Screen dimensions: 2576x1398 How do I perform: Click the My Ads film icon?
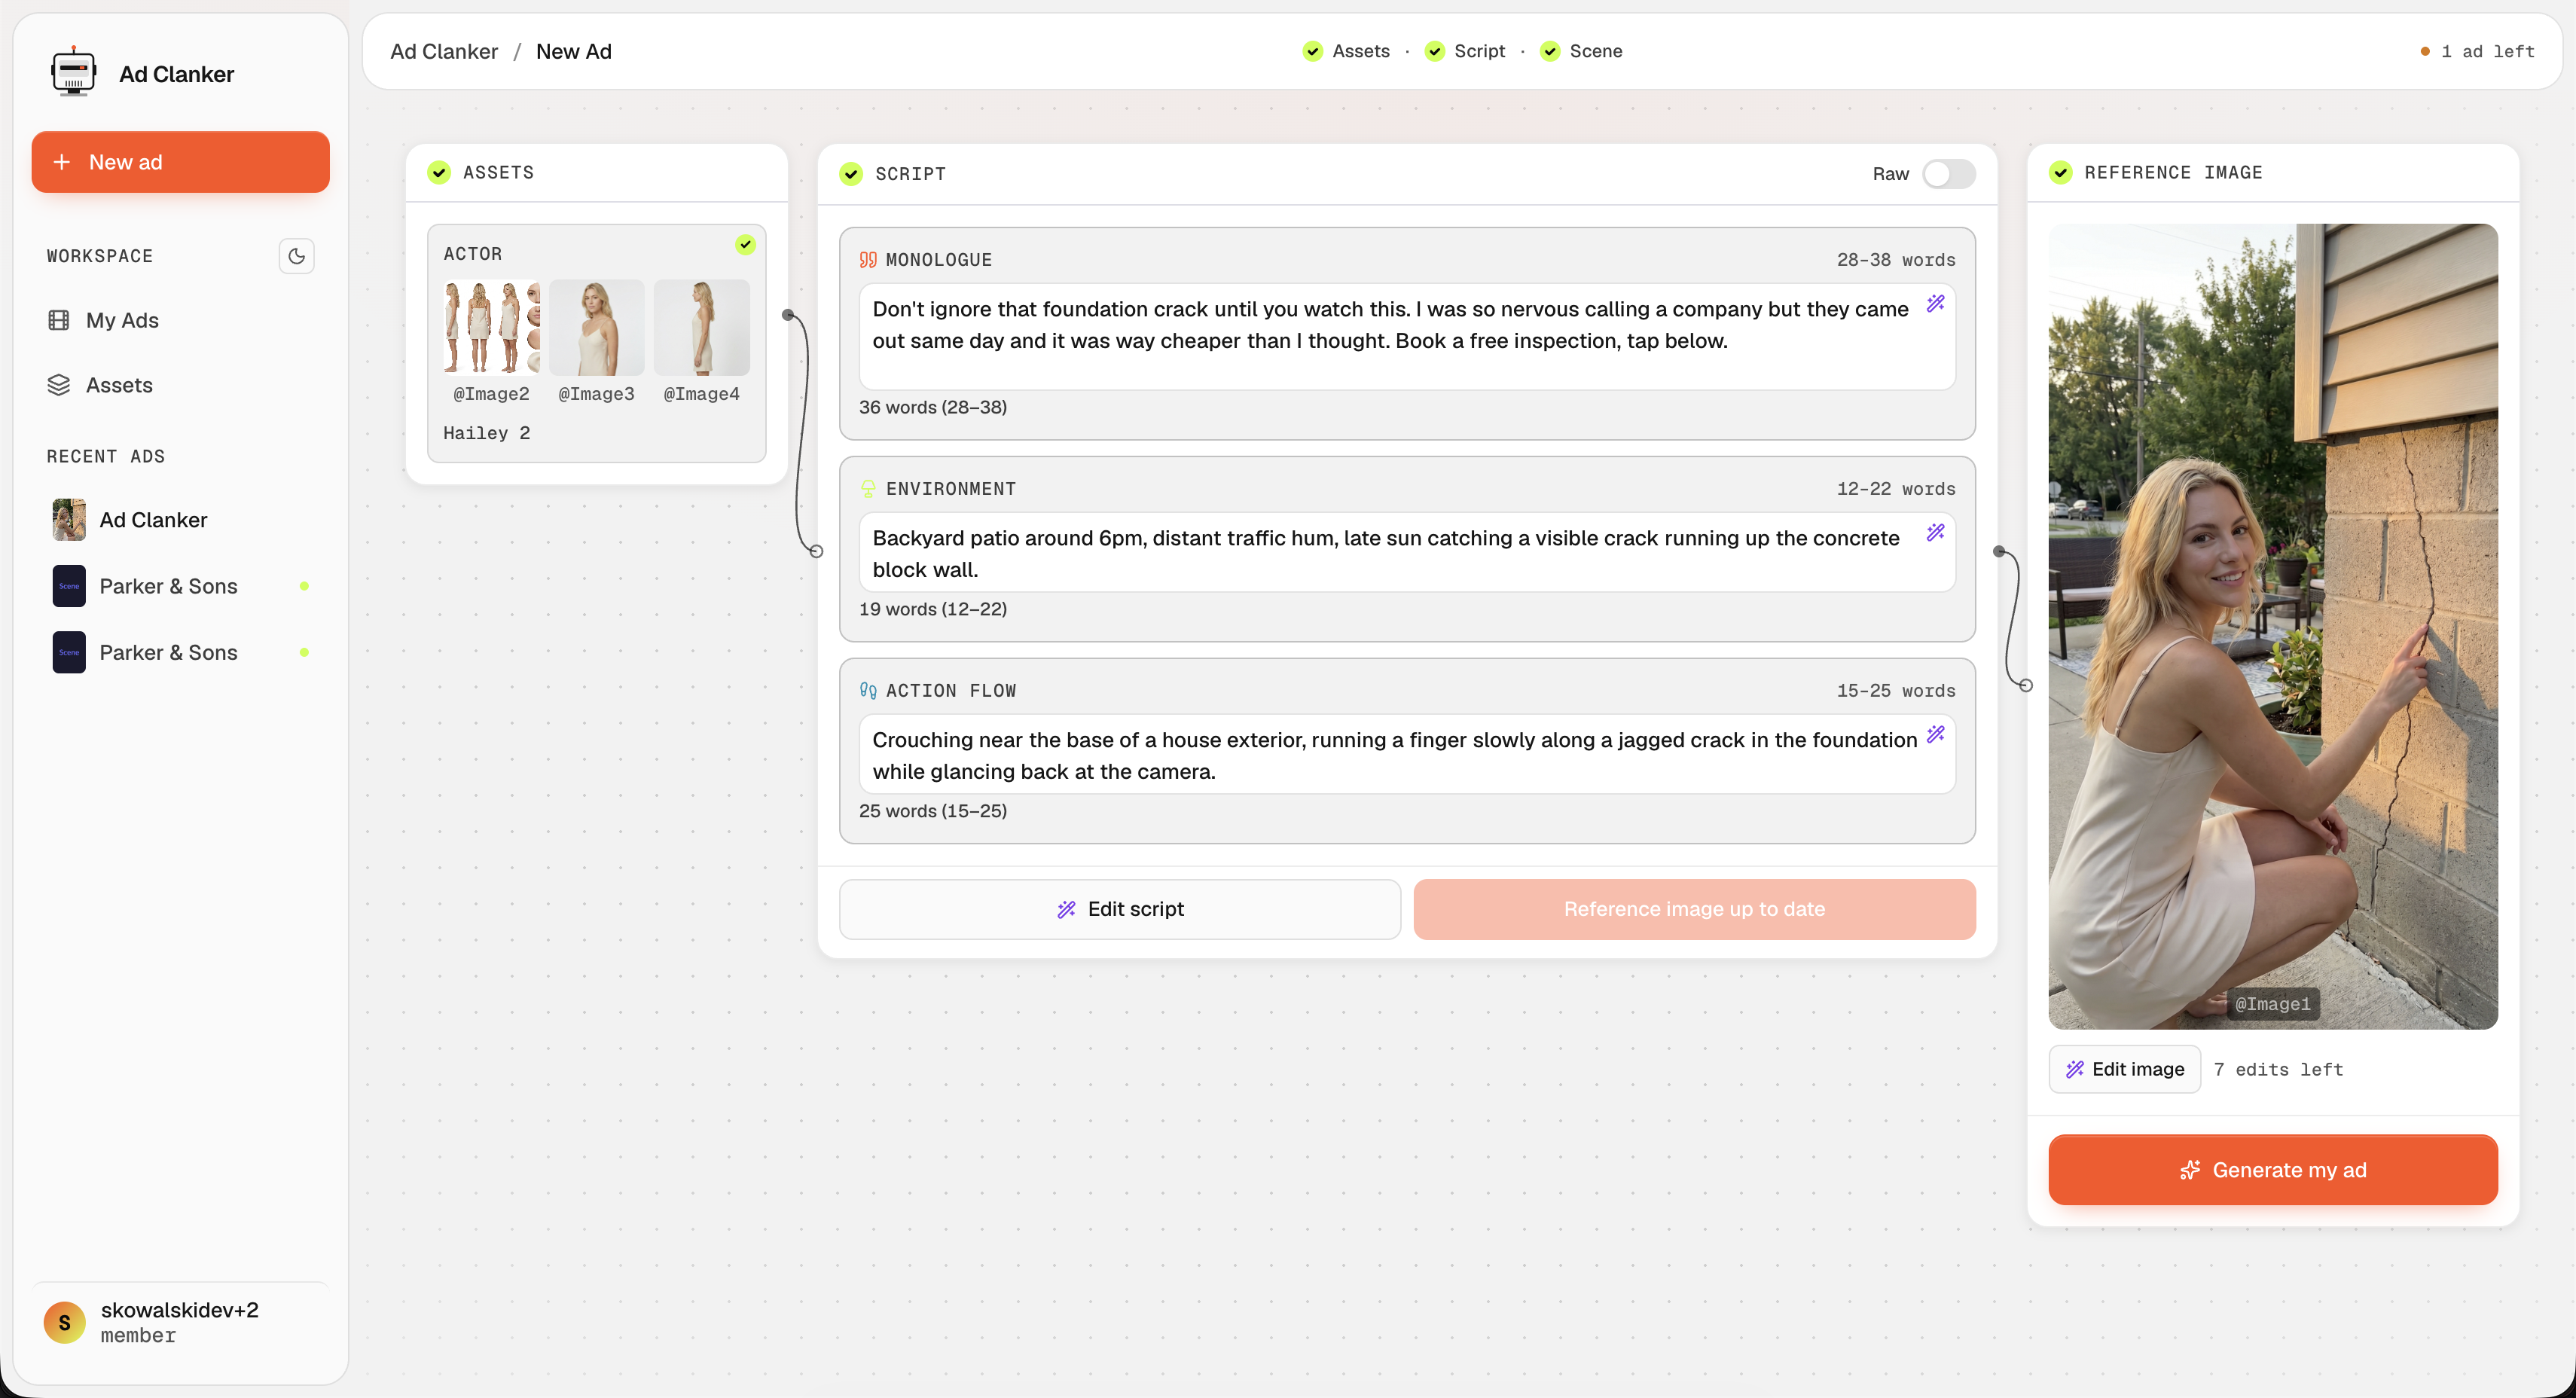coord(59,320)
